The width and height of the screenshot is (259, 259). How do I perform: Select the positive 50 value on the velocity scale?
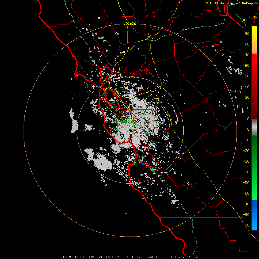[x=247, y=76]
